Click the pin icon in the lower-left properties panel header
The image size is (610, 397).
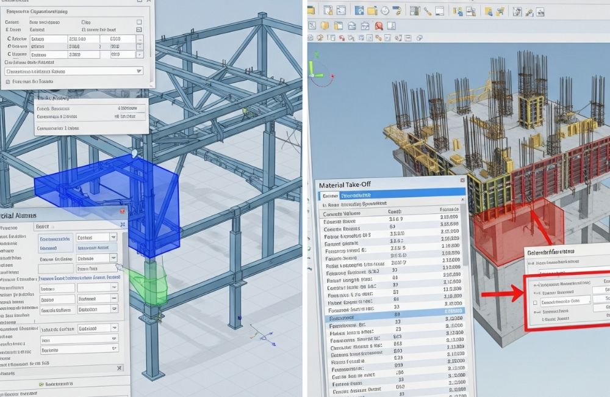pos(123,225)
